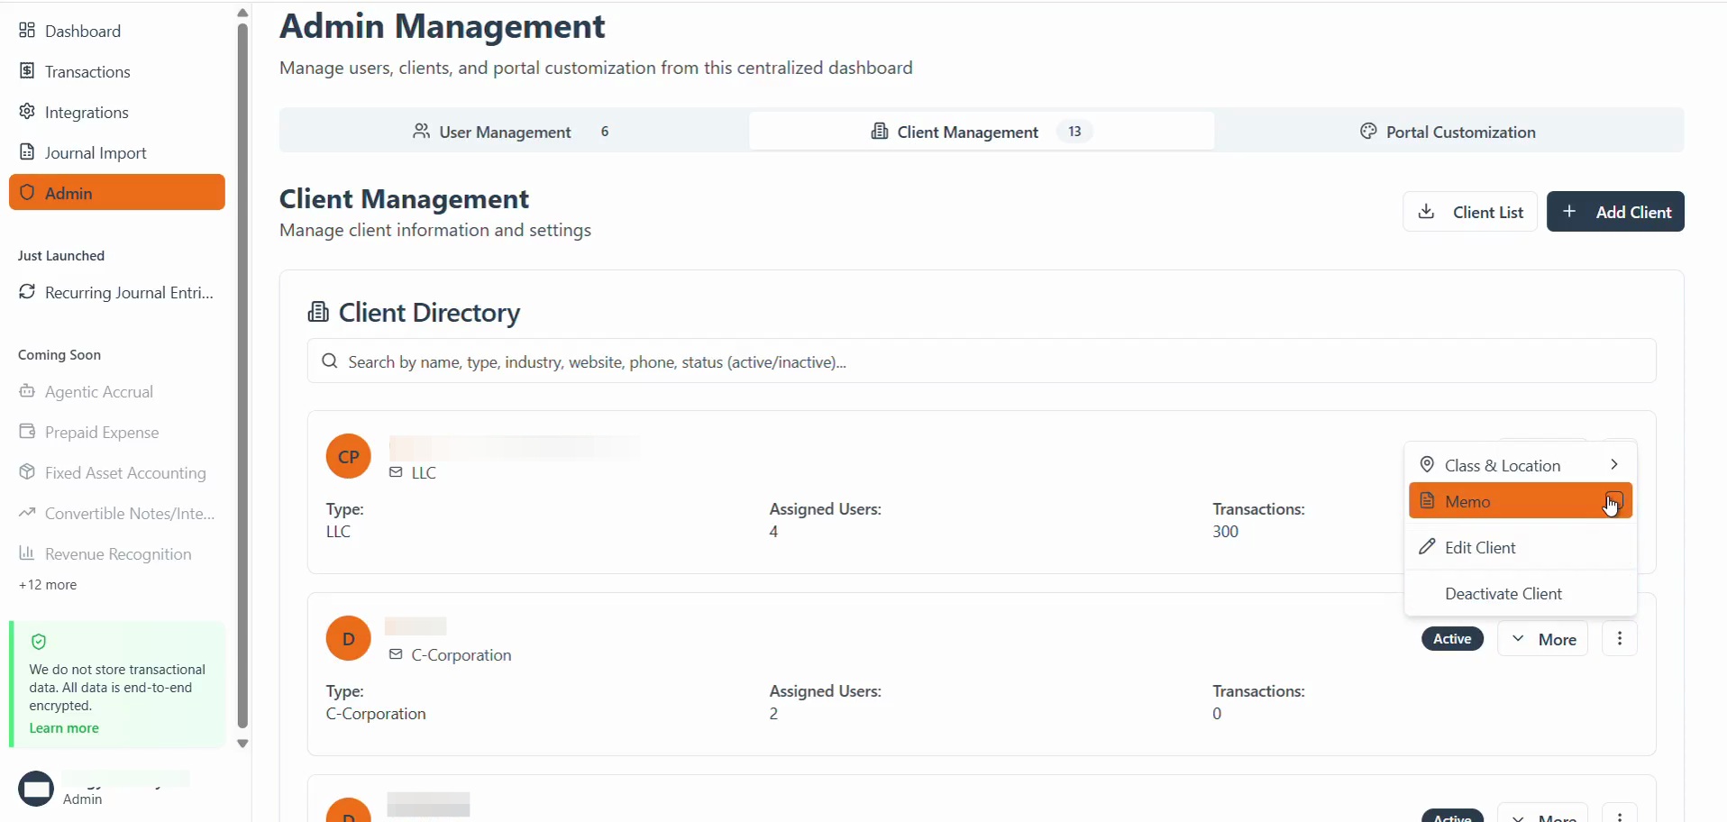This screenshot has width=1727, height=822.
Task: Choose Edit Client from the menu
Action: pyautogui.click(x=1521, y=547)
